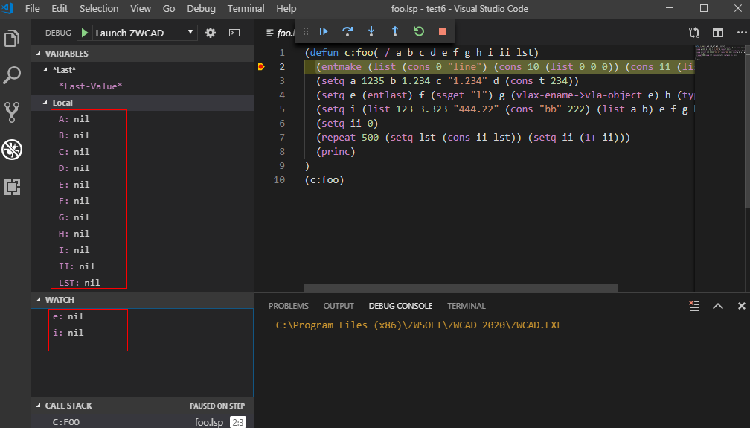Clear the debug console output
The height and width of the screenshot is (428, 750).
tap(694, 306)
